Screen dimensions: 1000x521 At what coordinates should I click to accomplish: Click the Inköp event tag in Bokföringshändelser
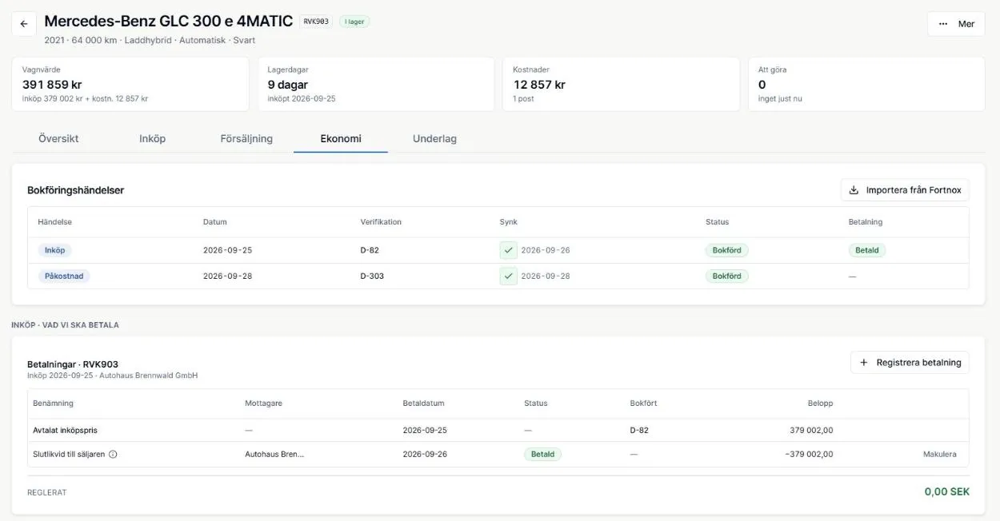[x=54, y=250]
